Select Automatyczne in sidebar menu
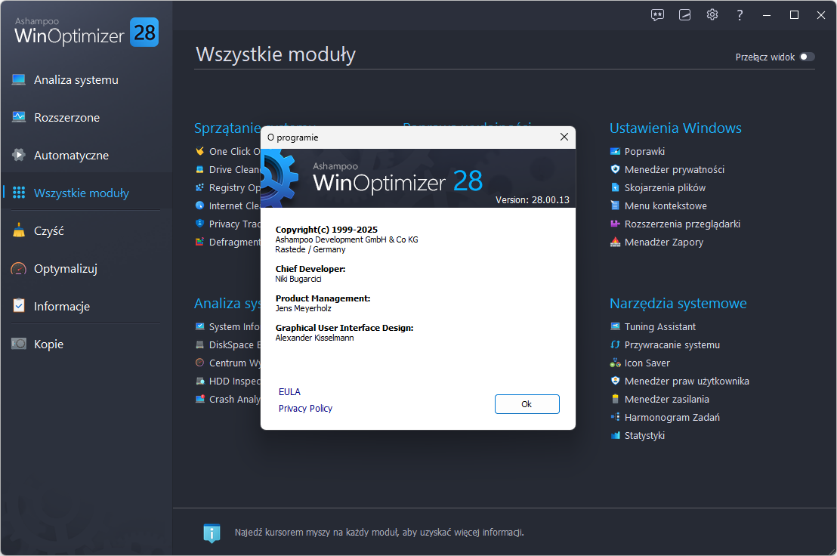 click(71, 156)
